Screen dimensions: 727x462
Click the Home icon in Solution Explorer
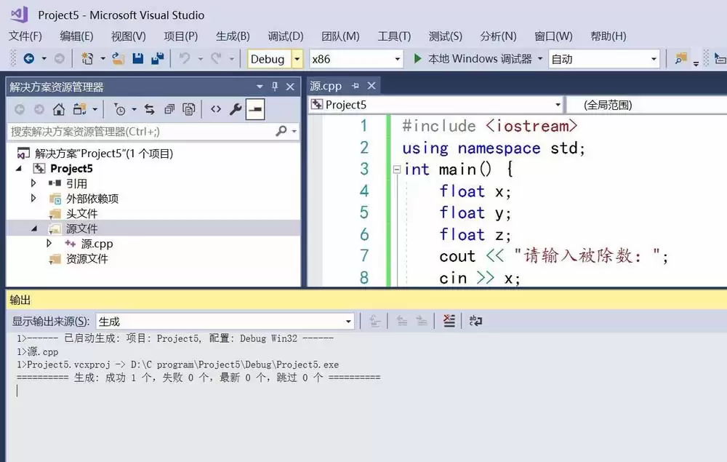click(x=59, y=109)
